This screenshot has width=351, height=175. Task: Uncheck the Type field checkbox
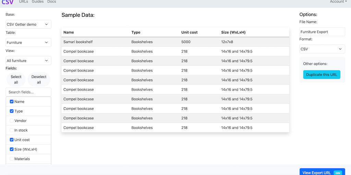(12, 111)
